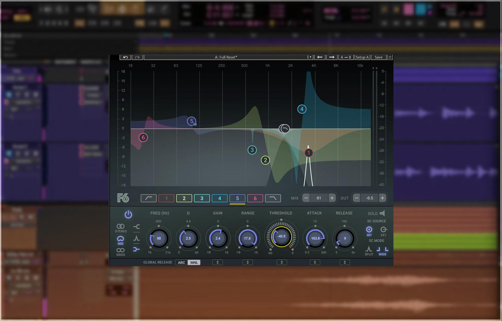502x321 pixels.
Task: Select band node 5 on EQ graph
Action: [x=192, y=121]
